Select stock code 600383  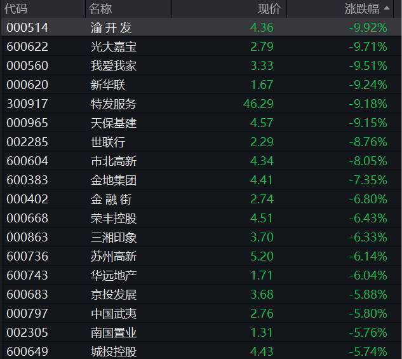[27, 180]
